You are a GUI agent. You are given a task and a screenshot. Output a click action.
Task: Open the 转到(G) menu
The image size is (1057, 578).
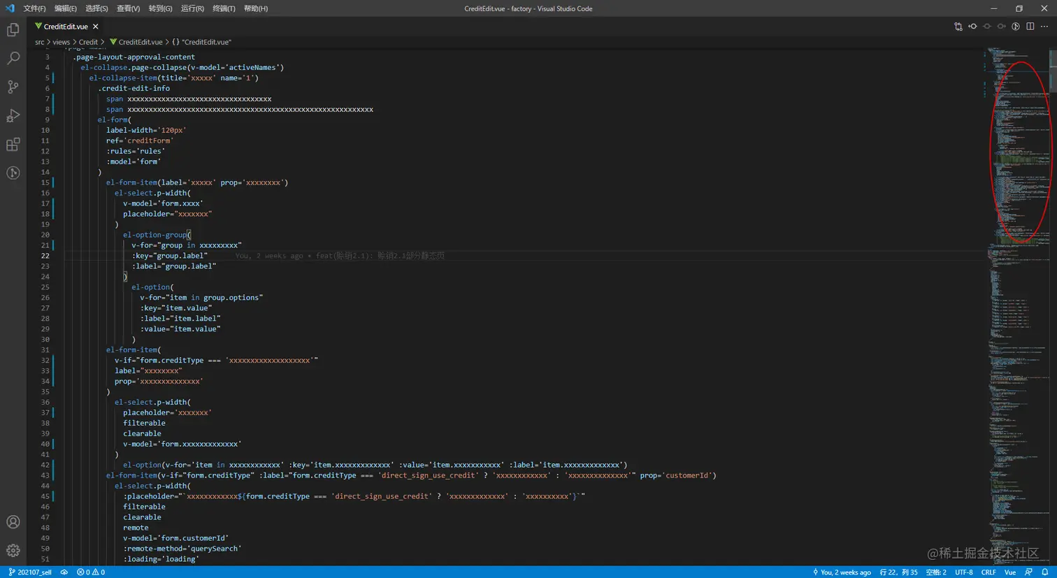(x=160, y=8)
